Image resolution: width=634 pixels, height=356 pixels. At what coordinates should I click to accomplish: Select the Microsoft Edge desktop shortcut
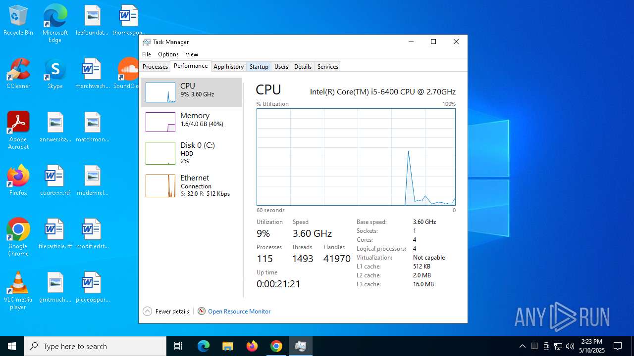click(x=55, y=24)
